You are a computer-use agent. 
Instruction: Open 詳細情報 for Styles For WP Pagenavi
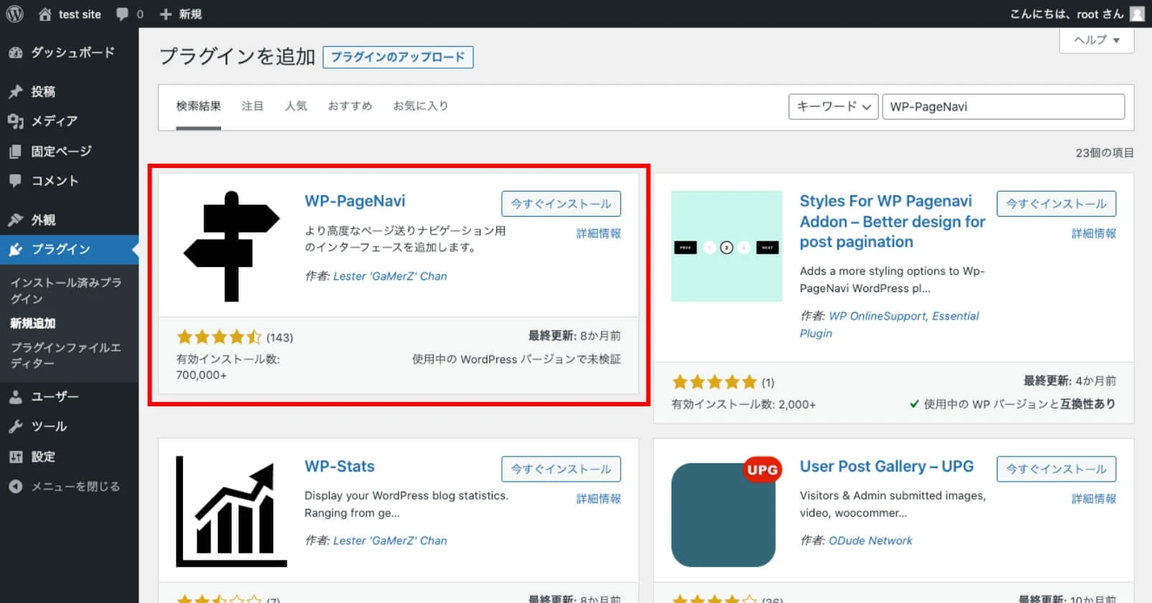click(1094, 233)
